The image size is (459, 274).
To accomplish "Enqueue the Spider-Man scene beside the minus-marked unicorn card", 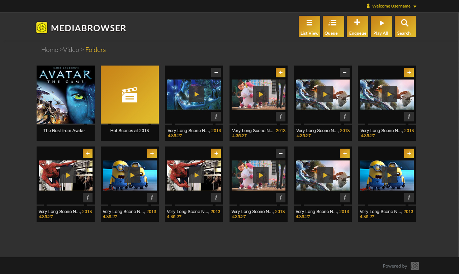I will coord(216,153).
